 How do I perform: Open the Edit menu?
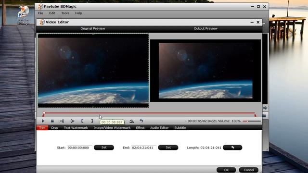point(52,13)
